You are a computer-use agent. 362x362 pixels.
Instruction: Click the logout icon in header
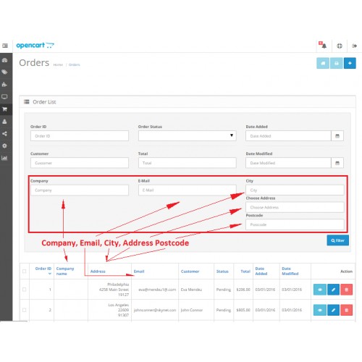tap(354, 46)
